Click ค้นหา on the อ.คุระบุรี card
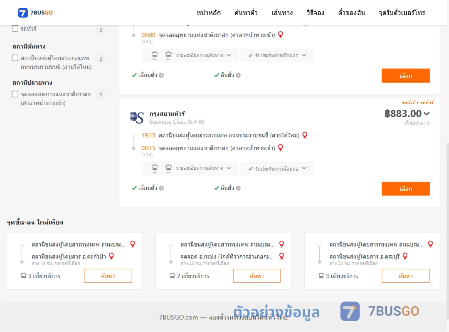This screenshot has width=449, height=332. click(405, 276)
